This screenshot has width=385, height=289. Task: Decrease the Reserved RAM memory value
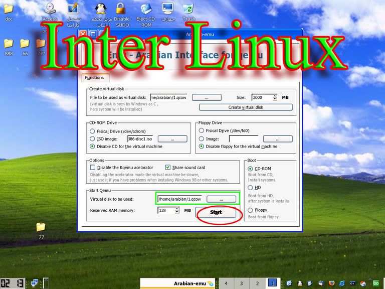point(177,212)
